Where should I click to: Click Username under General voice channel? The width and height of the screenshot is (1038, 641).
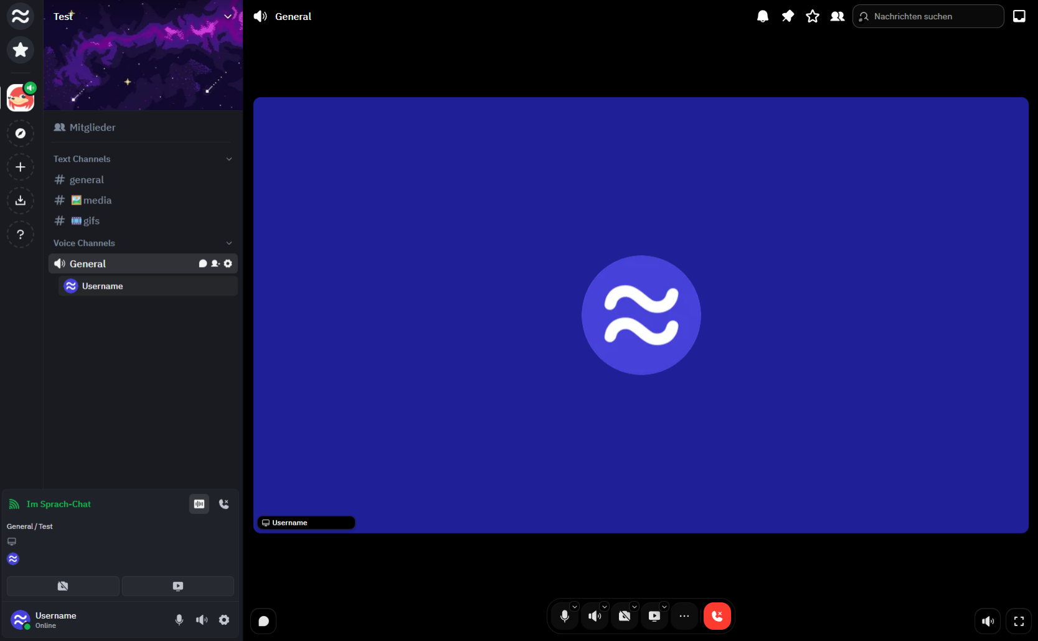click(x=148, y=286)
